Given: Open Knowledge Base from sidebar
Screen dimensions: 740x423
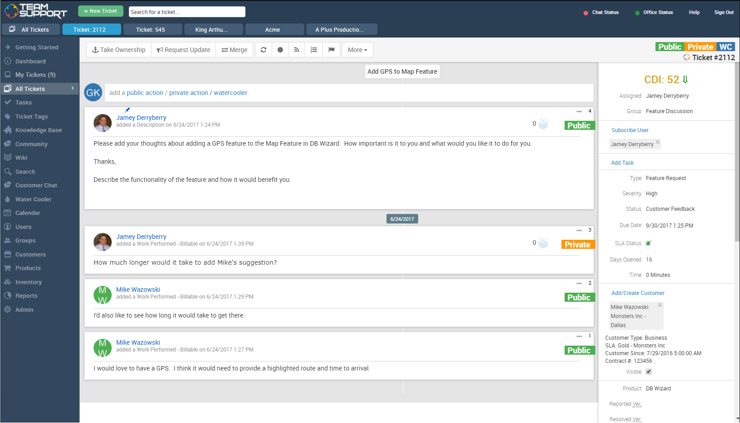Looking at the screenshot, I should point(38,130).
